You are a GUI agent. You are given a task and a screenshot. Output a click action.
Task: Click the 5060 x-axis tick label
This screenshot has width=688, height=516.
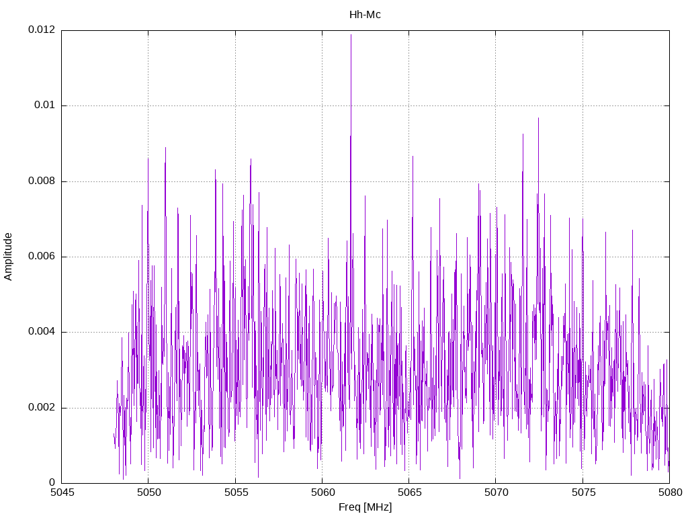click(x=323, y=492)
